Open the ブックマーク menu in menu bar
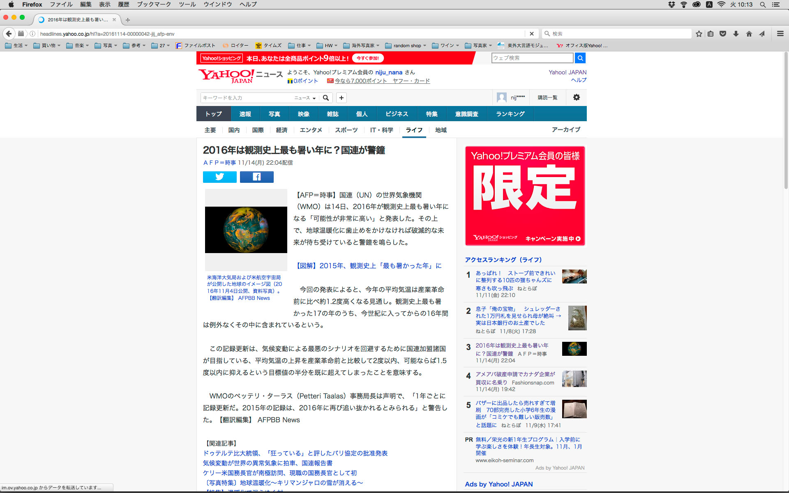 click(154, 5)
